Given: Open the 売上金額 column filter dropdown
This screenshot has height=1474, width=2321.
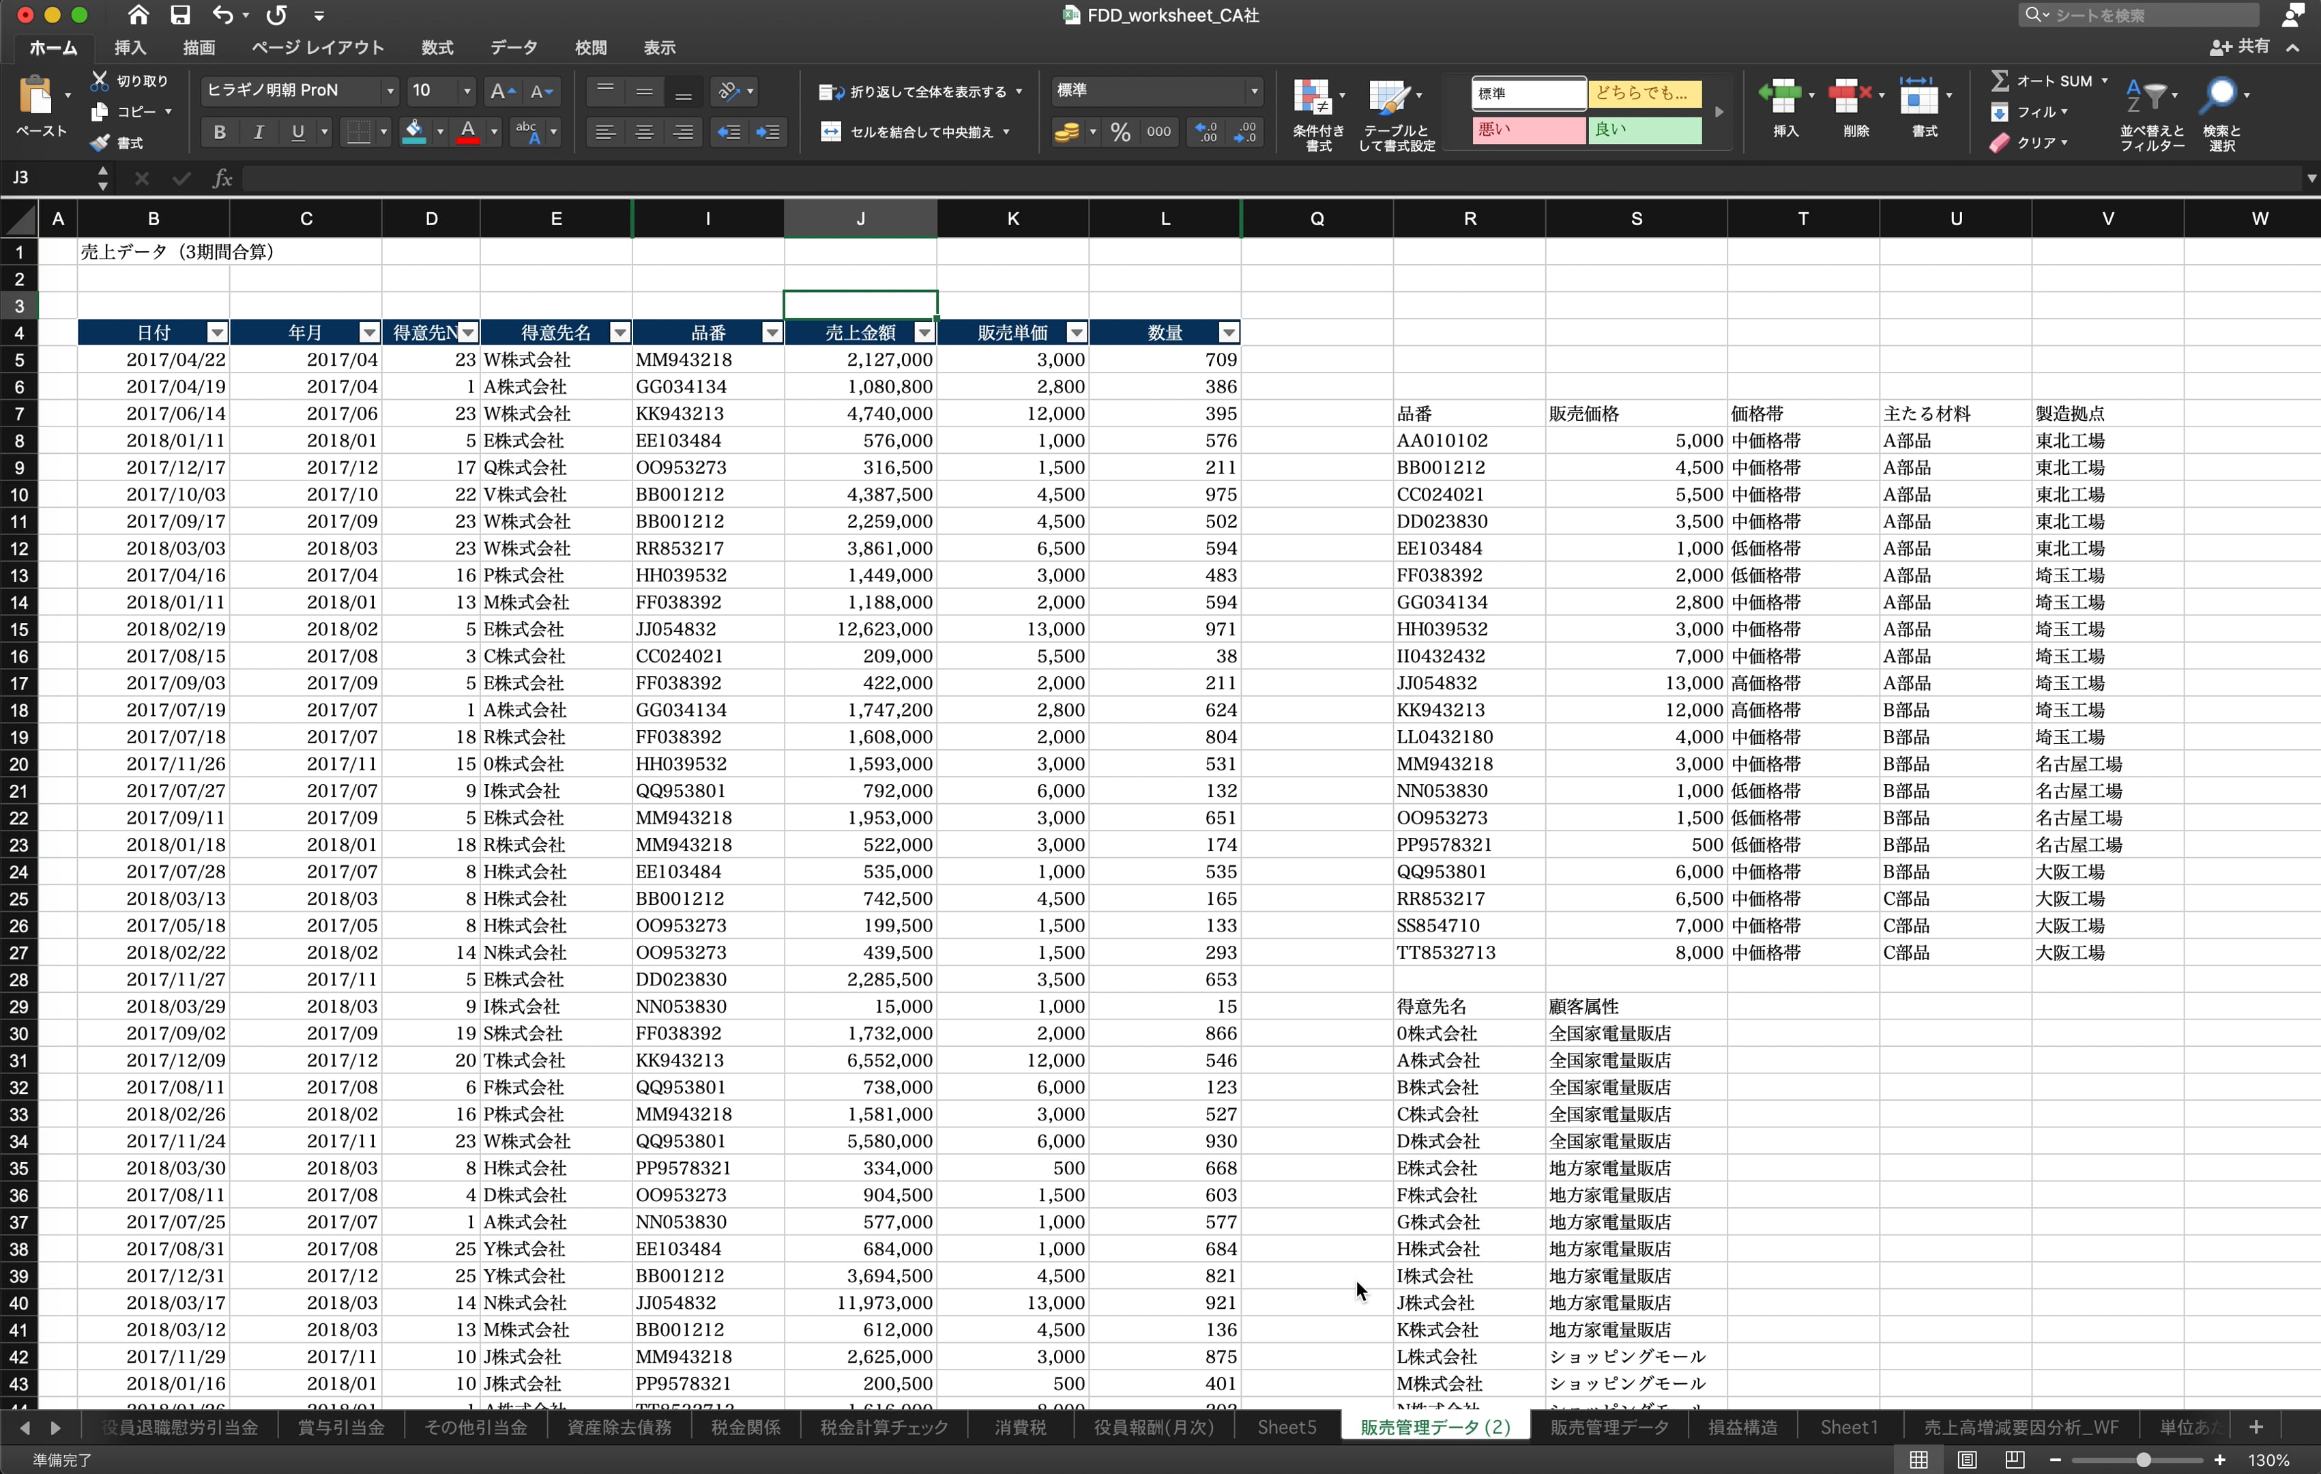Looking at the screenshot, I should (924, 332).
